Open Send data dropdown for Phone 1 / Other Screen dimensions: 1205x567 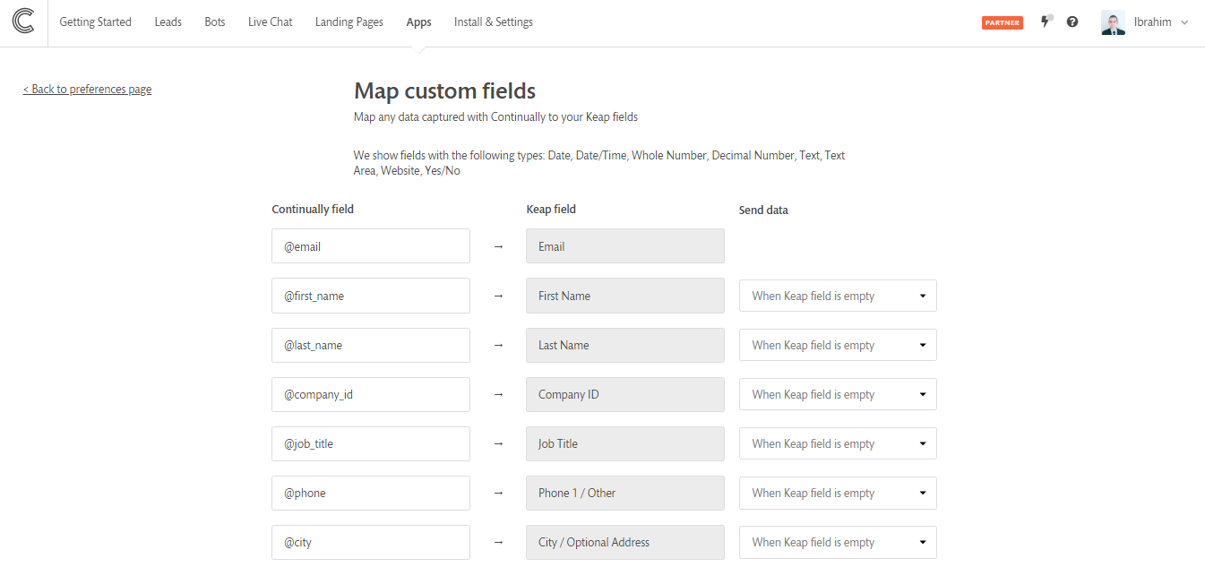[838, 493]
